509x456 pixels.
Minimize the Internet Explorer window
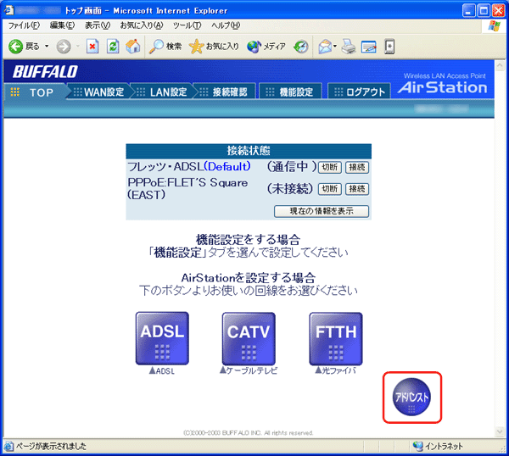pyautogui.click(x=468, y=11)
